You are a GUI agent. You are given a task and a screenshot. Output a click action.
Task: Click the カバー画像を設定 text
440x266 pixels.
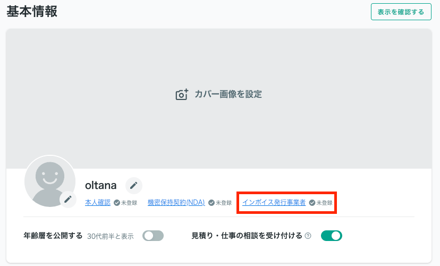[x=228, y=95]
